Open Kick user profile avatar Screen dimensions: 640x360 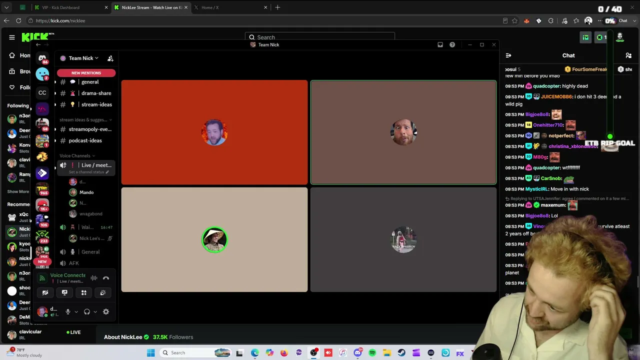tap(620, 37)
